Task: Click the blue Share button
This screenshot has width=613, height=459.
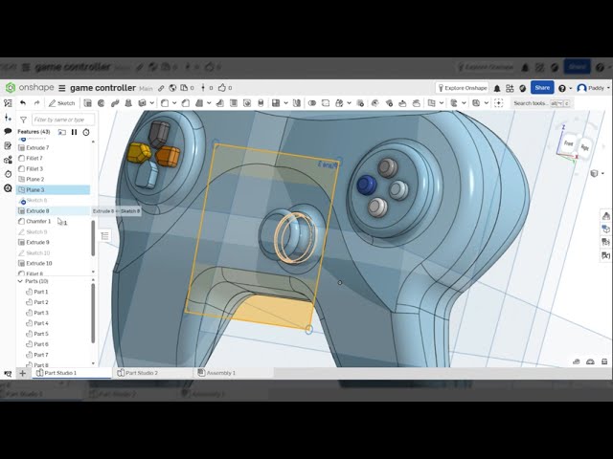Action: click(x=542, y=88)
